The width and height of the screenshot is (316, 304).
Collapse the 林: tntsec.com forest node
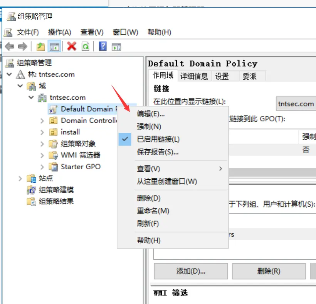(9, 74)
